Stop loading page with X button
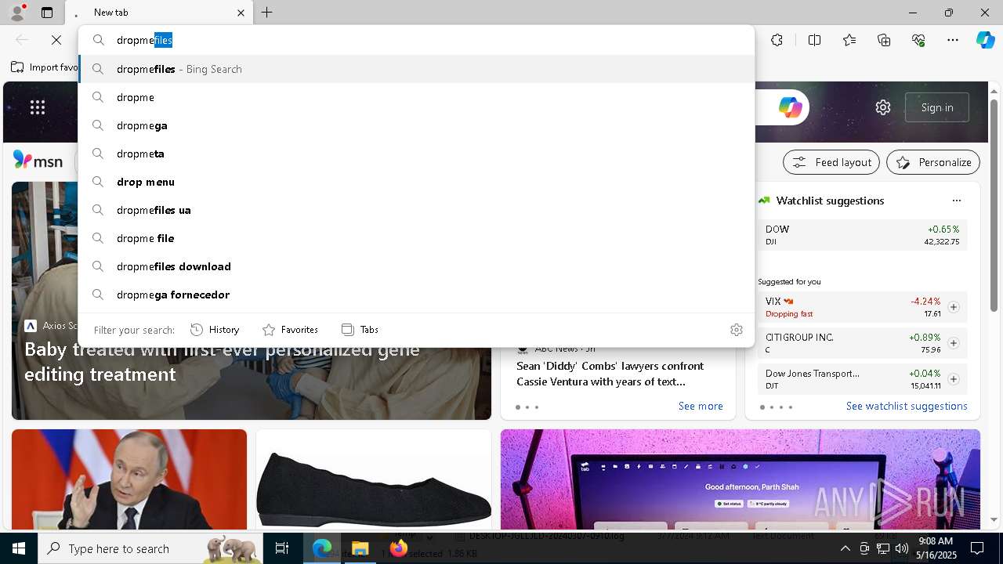This screenshot has width=1003, height=564. click(x=56, y=40)
